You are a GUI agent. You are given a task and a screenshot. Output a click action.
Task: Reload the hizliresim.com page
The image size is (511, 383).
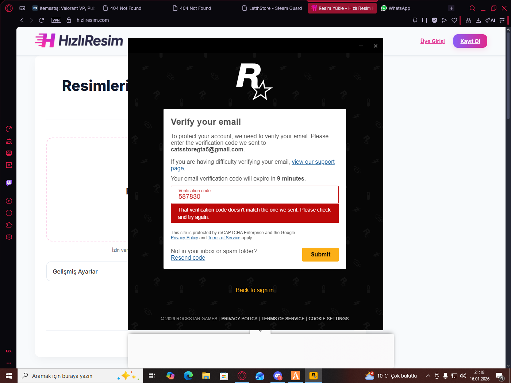coord(42,20)
